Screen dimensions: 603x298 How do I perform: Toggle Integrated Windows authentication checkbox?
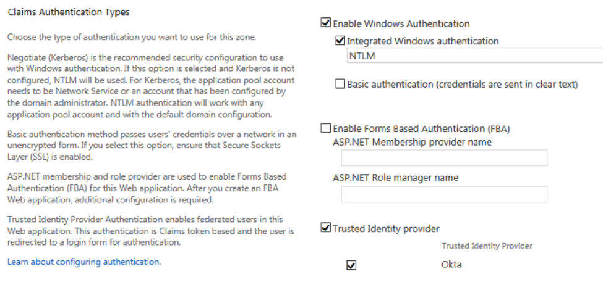coord(339,41)
